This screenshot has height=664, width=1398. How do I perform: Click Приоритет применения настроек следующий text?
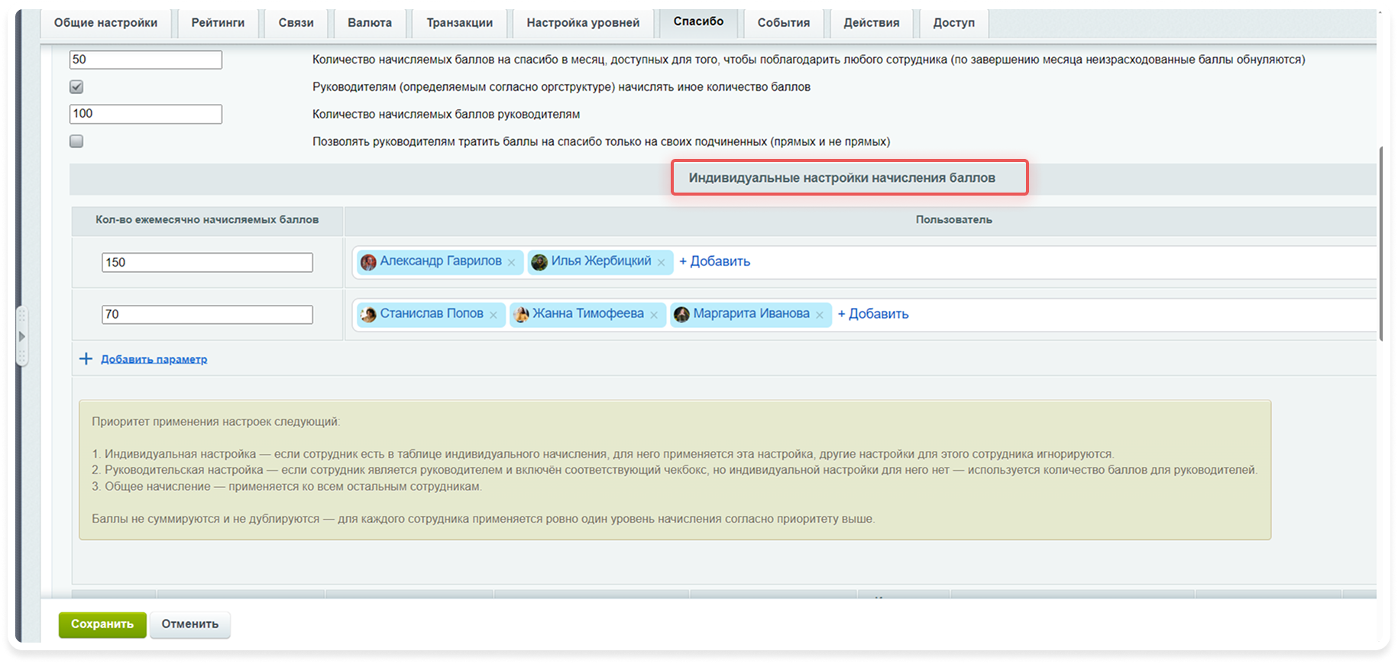click(216, 422)
